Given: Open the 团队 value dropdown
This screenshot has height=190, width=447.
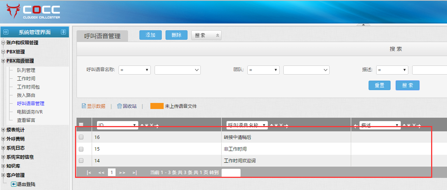Looking at the screenshot, I should pyautogui.click(x=306, y=70).
